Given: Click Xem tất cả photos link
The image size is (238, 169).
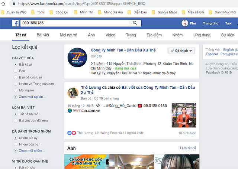Looking at the screenshot, I should (187, 148).
